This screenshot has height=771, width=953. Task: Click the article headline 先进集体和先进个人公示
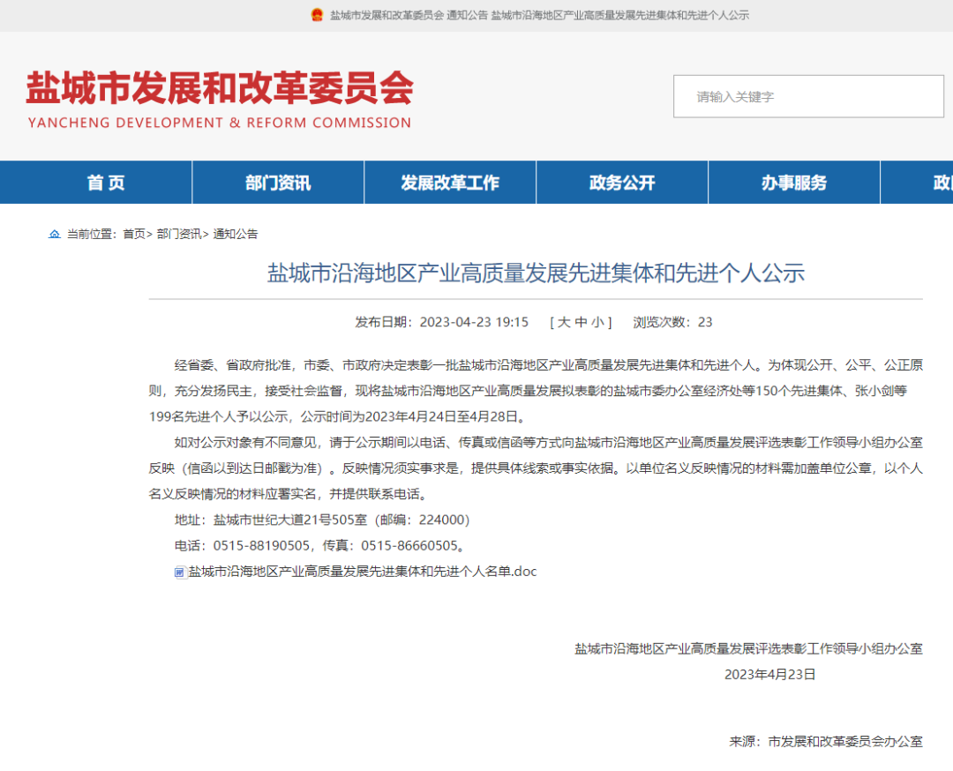[536, 273]
